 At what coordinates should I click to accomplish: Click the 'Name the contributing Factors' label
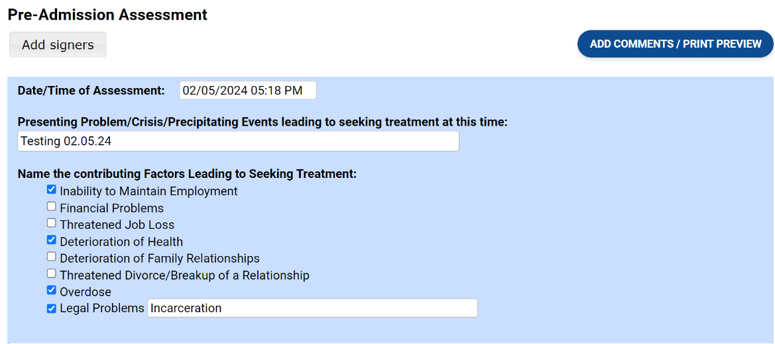(x=187, y=174)
